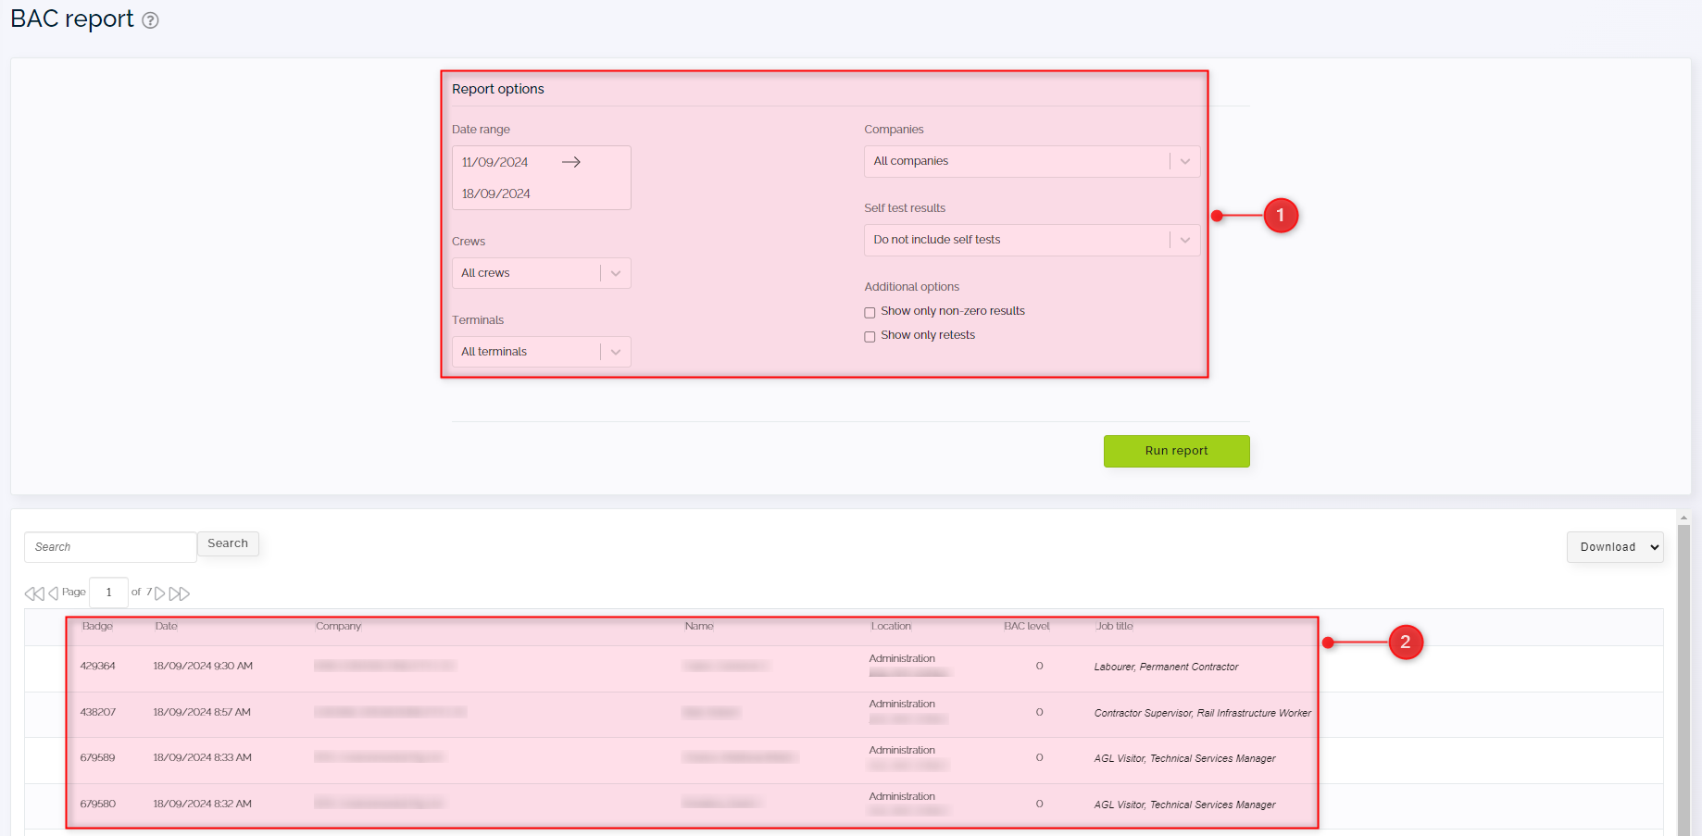Click the page number input box

(x=108, y=593)
